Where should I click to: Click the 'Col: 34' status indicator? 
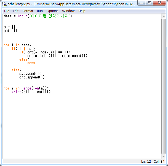159,161
